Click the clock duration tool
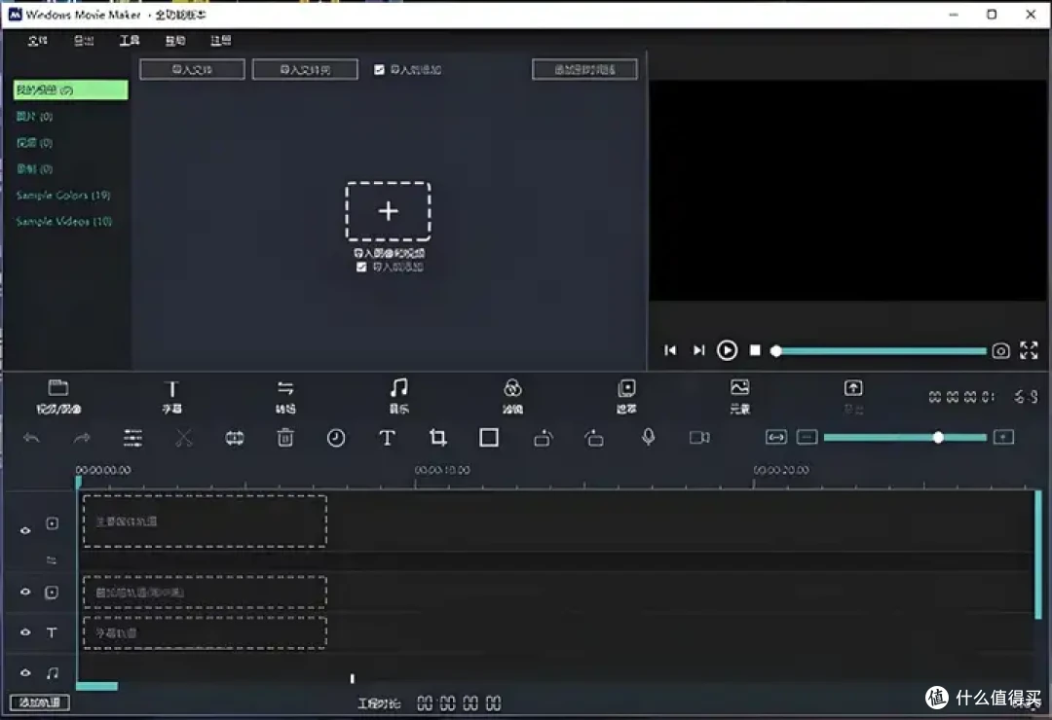The width and height of the screenshot is (1052, 720). 336,438
